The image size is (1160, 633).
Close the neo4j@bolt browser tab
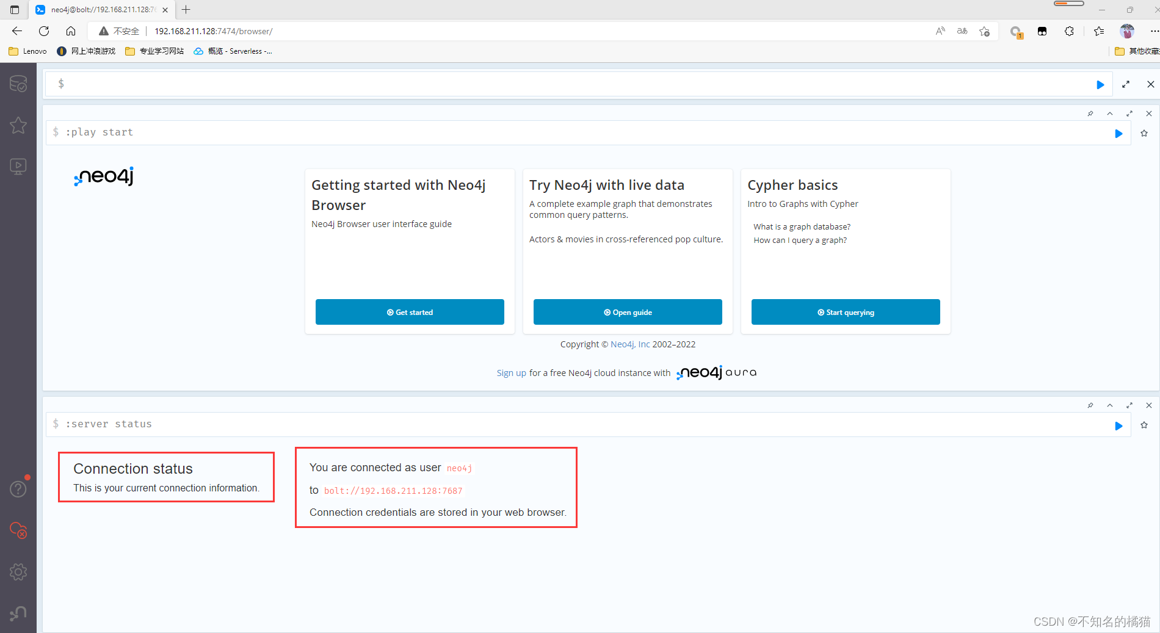click(x=165, y=10)
